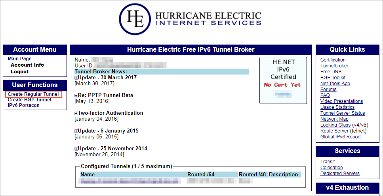Click the Colocation service link
The image size is (383, 196).
click(332, 168)
